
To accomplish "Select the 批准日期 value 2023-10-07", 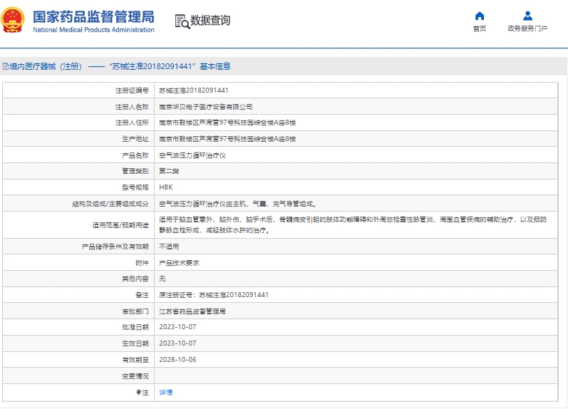I will 177,327.
